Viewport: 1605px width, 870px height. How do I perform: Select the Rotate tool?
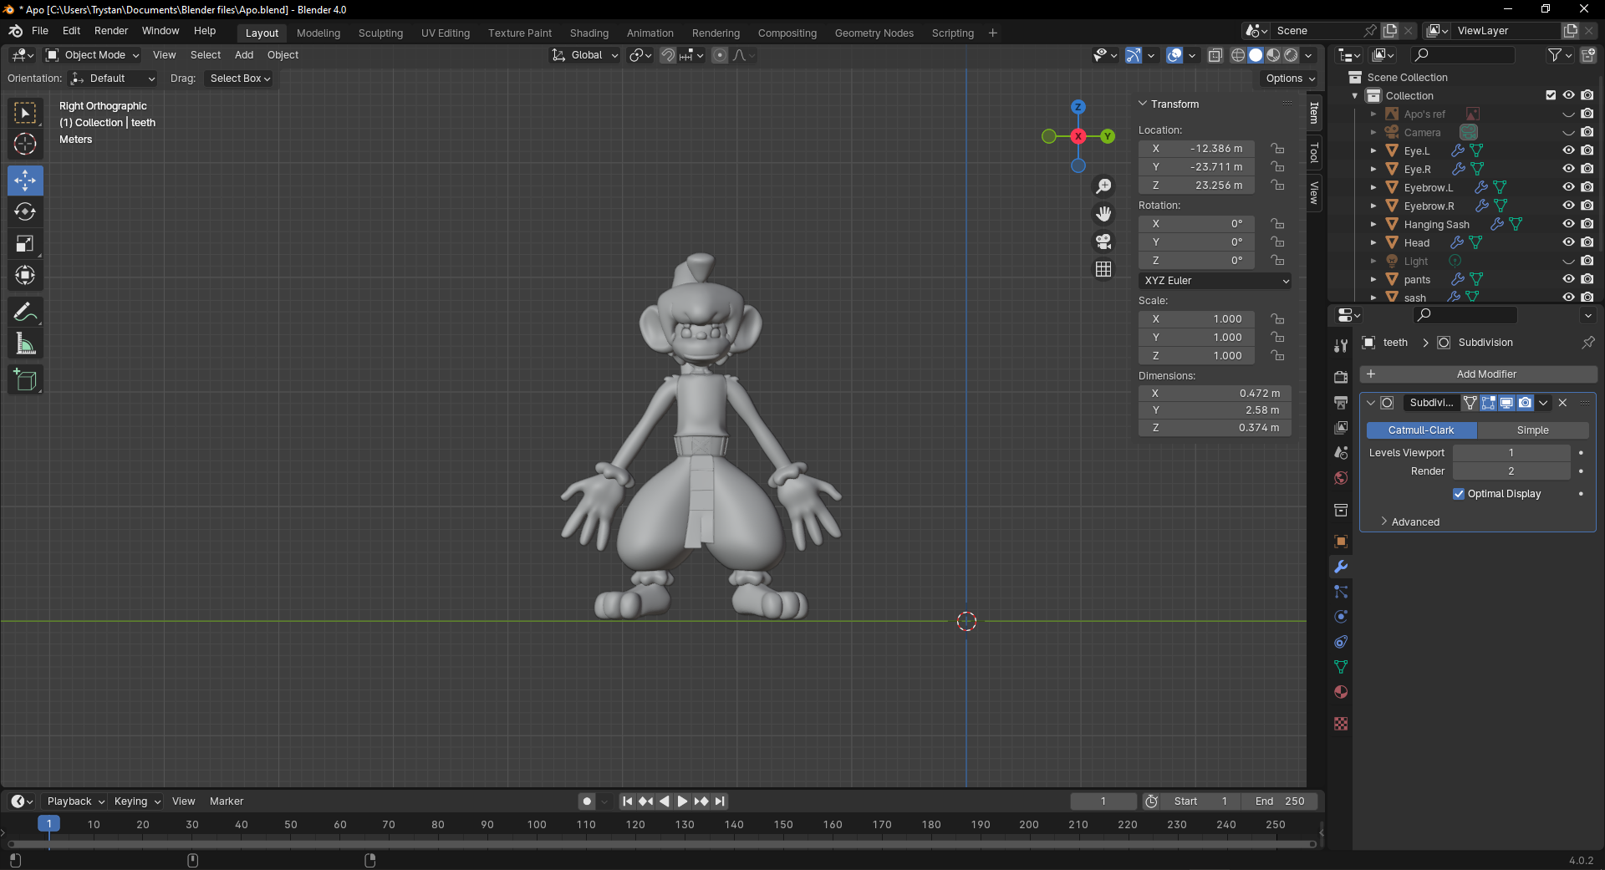[25, 212]
